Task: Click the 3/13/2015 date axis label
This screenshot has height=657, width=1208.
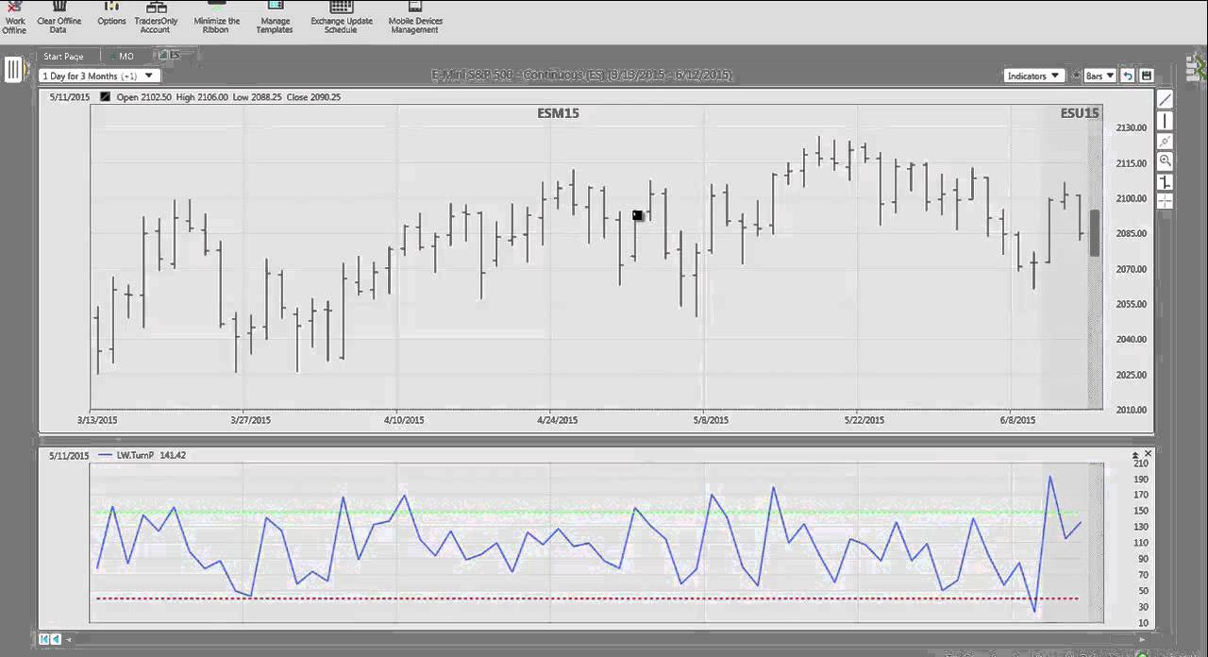Action: [x=97, y=420]
